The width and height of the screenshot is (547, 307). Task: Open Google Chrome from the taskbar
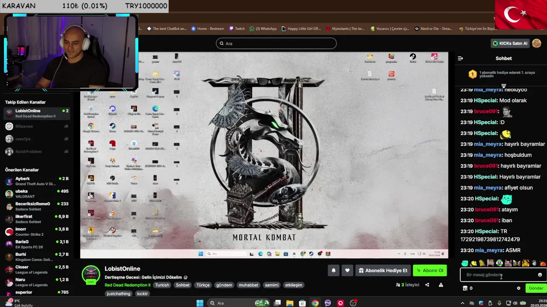pos(315,303)
